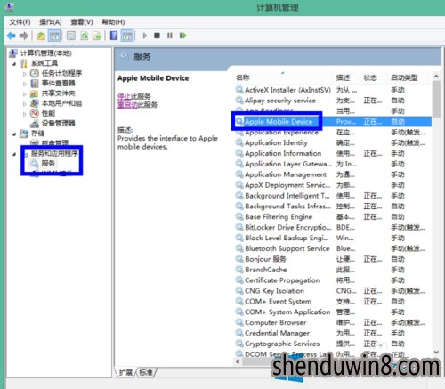Image resolution: width=445 pixels, height=389 pixels.
Task: Click the start service play icon
Action: click(145, 36)
